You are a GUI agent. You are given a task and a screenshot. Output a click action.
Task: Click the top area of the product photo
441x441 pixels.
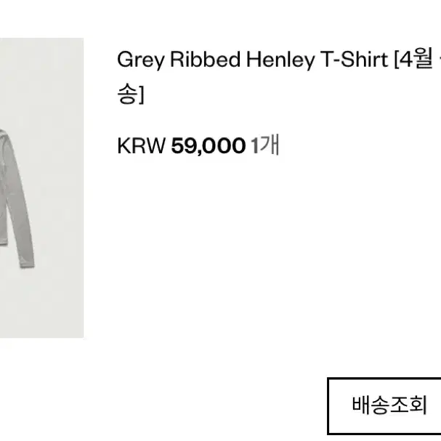click(x=41, y=70)
